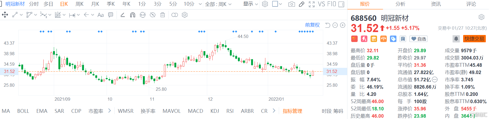
Task: Select the crosshair move cursor tool
Action: tap(5, 15)
